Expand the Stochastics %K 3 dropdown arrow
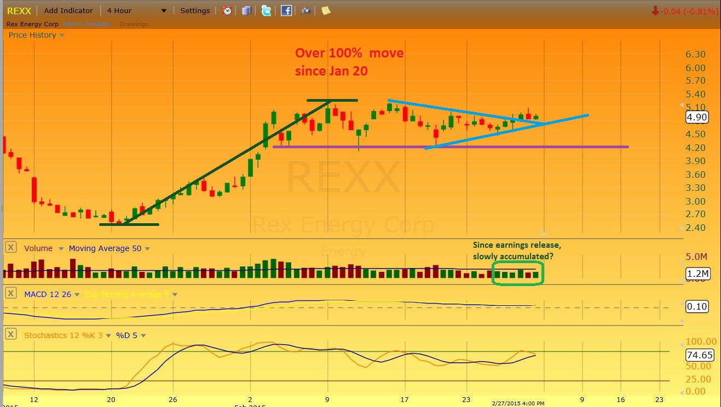The height and width of the screenshot is (407, 721). [108, 336]
